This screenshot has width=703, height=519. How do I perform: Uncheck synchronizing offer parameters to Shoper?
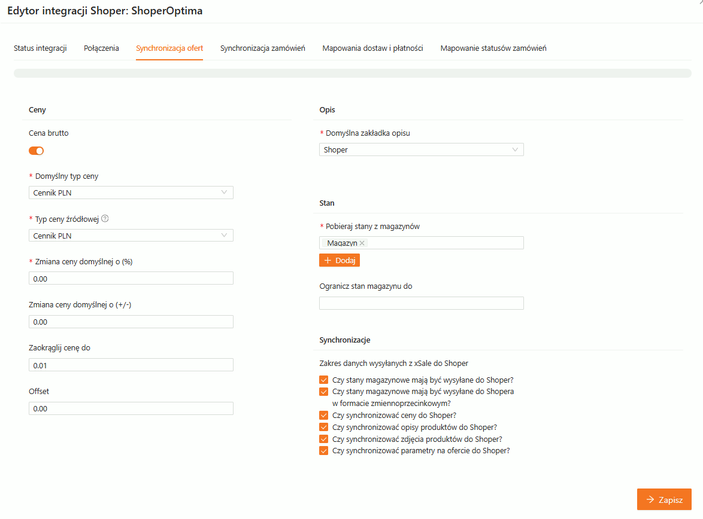[x=324, y=451]
